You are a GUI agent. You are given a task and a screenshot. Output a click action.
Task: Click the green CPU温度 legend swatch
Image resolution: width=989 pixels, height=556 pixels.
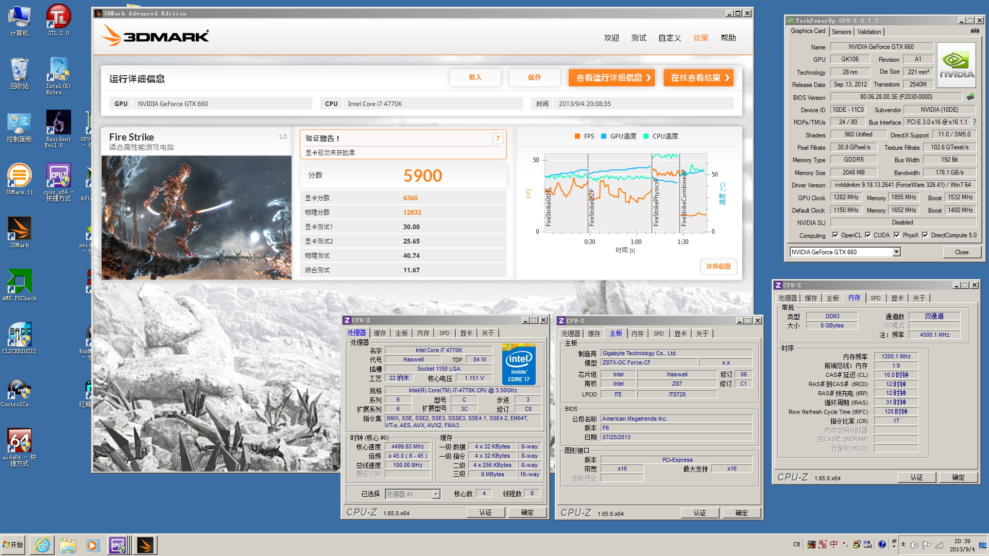[x=646, y=136]
